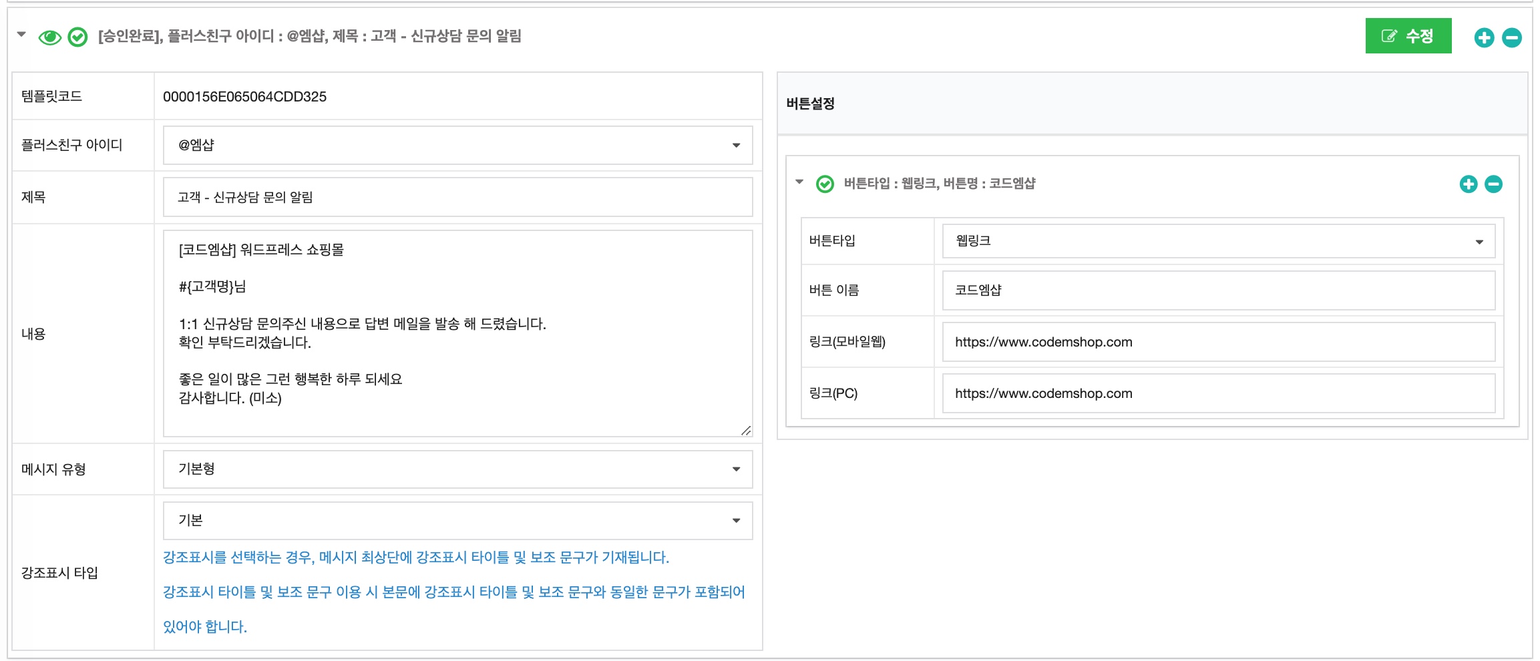This screenshot has width=1540, height=661.
Task: Click the approval check icon beside the template title
Action: tap(77, 37)
